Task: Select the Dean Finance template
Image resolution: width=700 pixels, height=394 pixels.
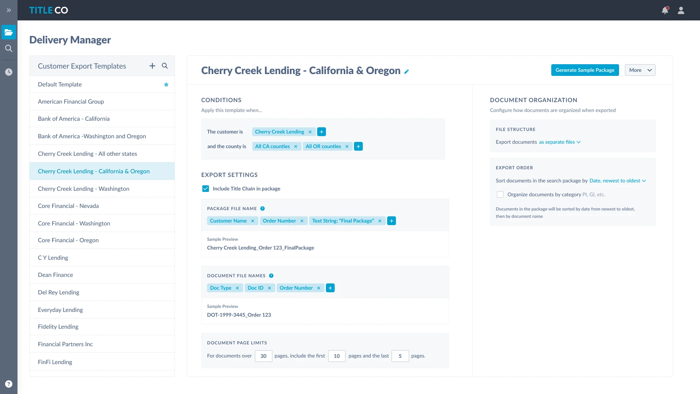Action: click(102, 275)
